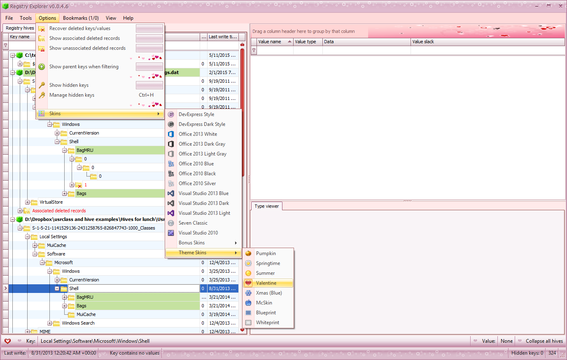Click the Office 2010 Blue skin icon
Image resolution: width=567 pixels, height=360 pixels.
[171, 164]
